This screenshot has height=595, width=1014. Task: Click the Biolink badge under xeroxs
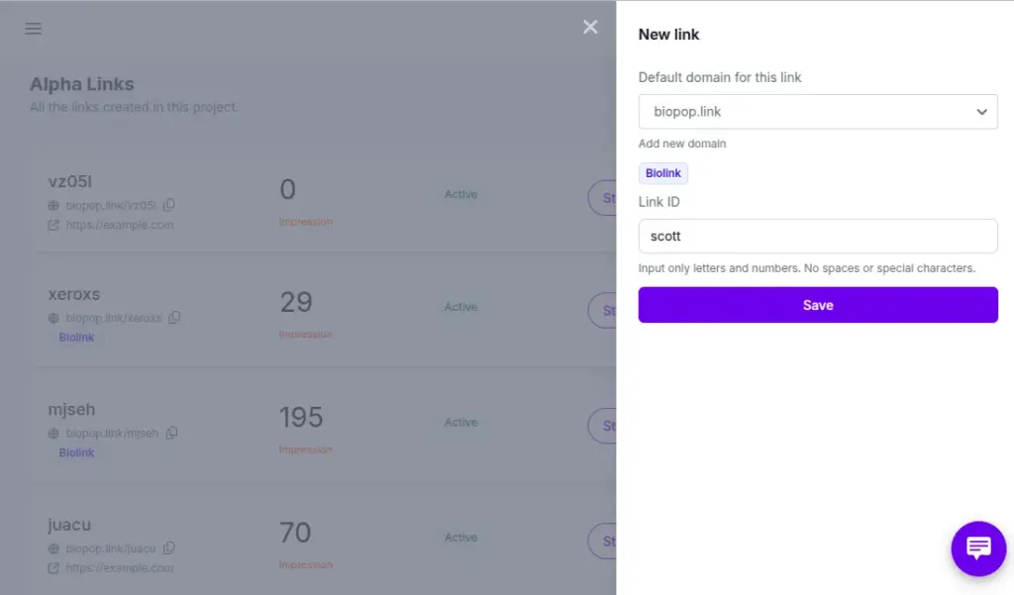pyautogui.click(x=76, y=338)
